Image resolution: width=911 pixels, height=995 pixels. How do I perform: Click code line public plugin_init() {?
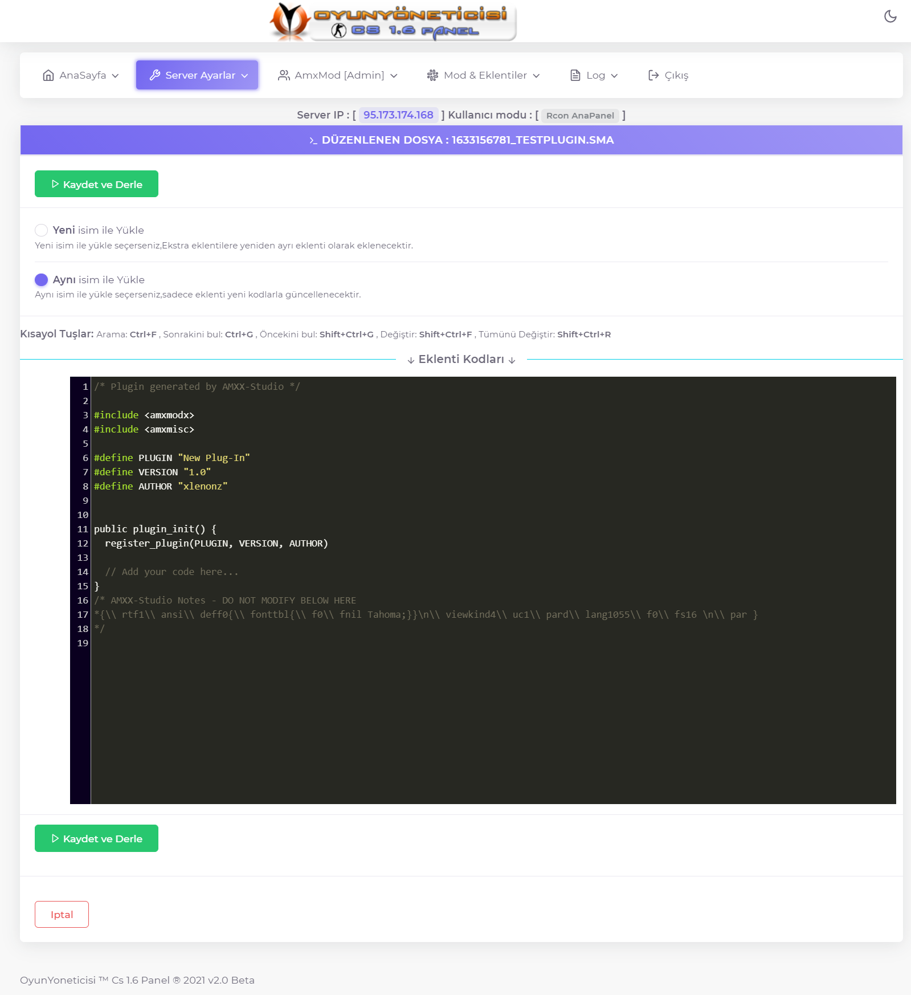tap(156, 529)
